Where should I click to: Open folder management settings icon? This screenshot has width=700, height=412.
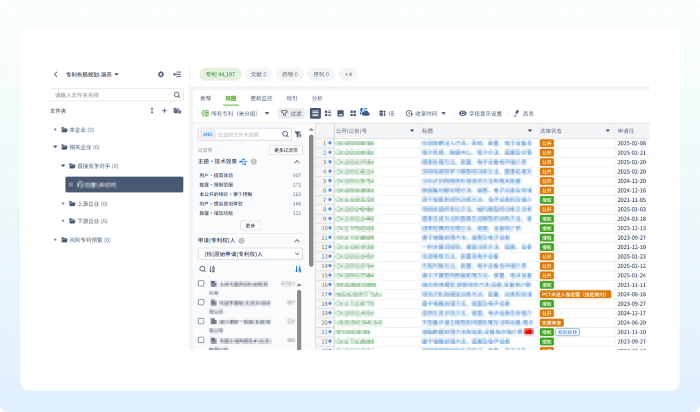pos(177,111)
